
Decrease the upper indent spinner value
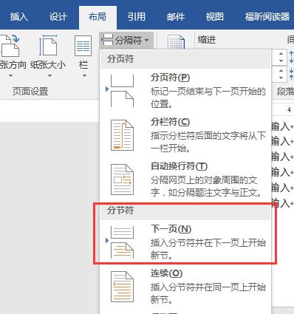pos(281,61)
